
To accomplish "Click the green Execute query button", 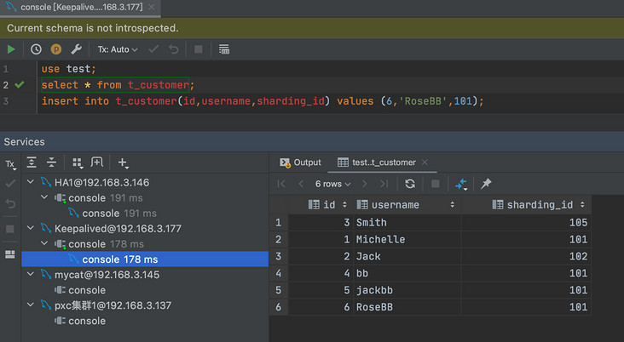I will (11, 49).
